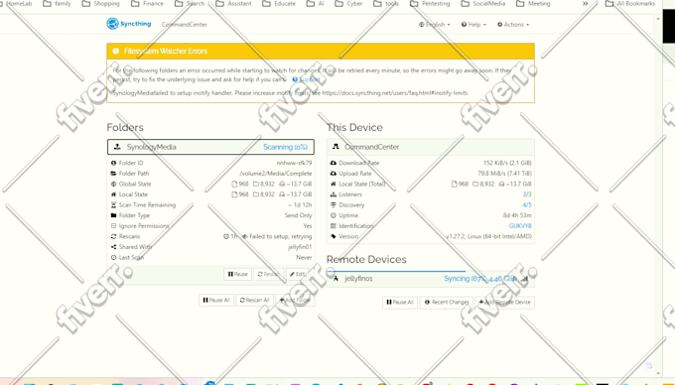The image size is (675, 385).
Task: Pause the SynologyMedia folder
Action: (x=237, y=274)
